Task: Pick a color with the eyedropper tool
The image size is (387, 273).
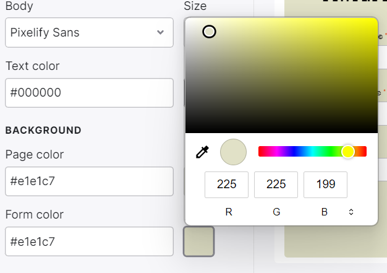Action: [202, 152]
